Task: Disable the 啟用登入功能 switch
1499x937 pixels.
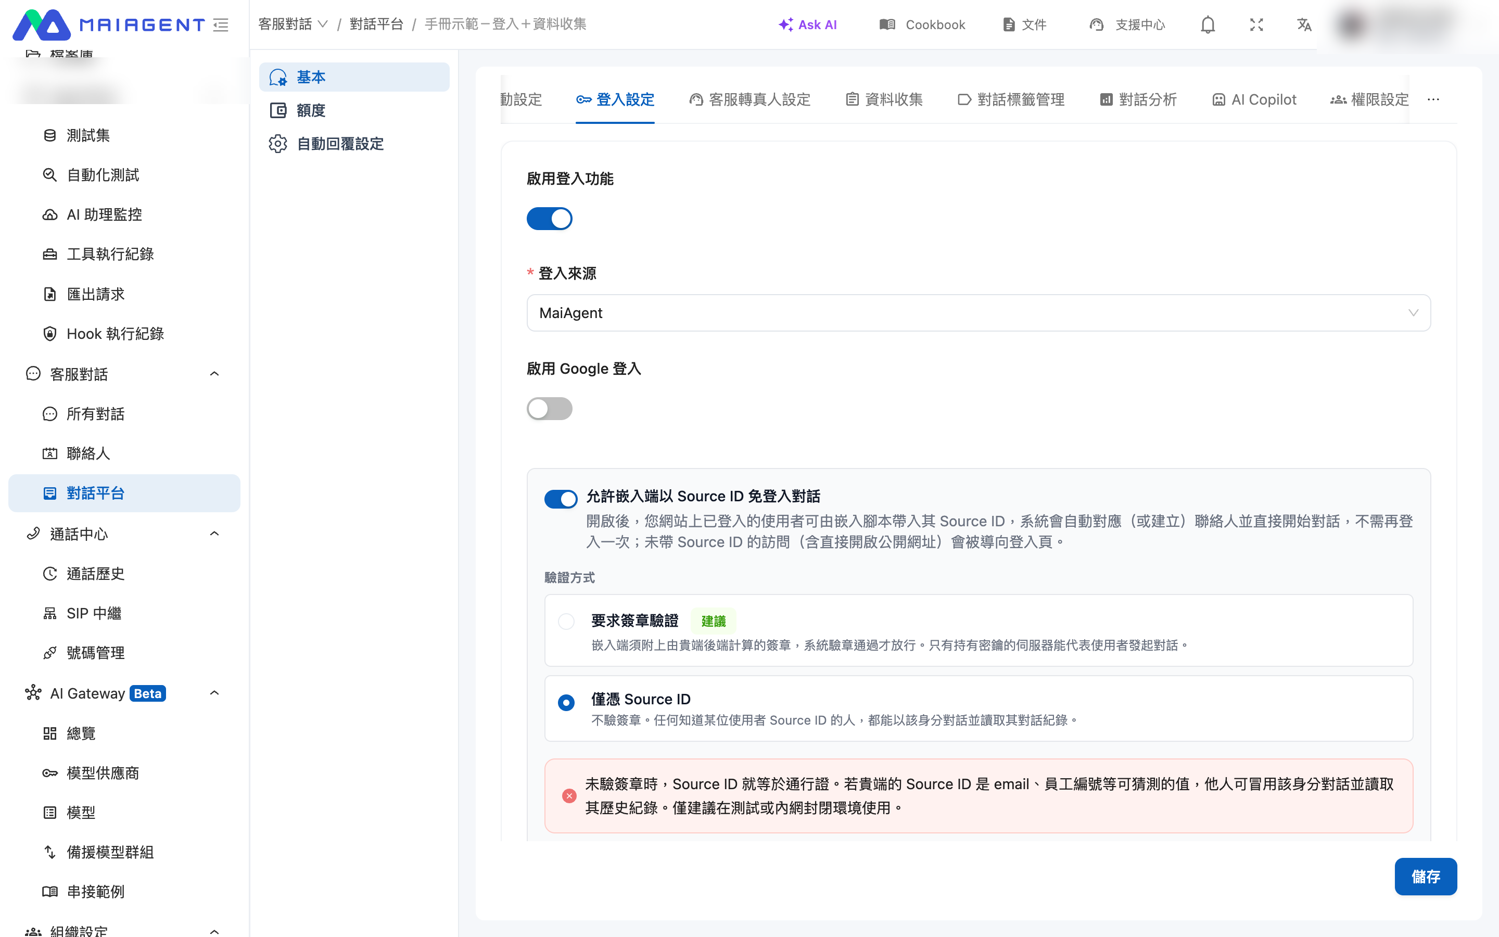Action: pos(550,219)
